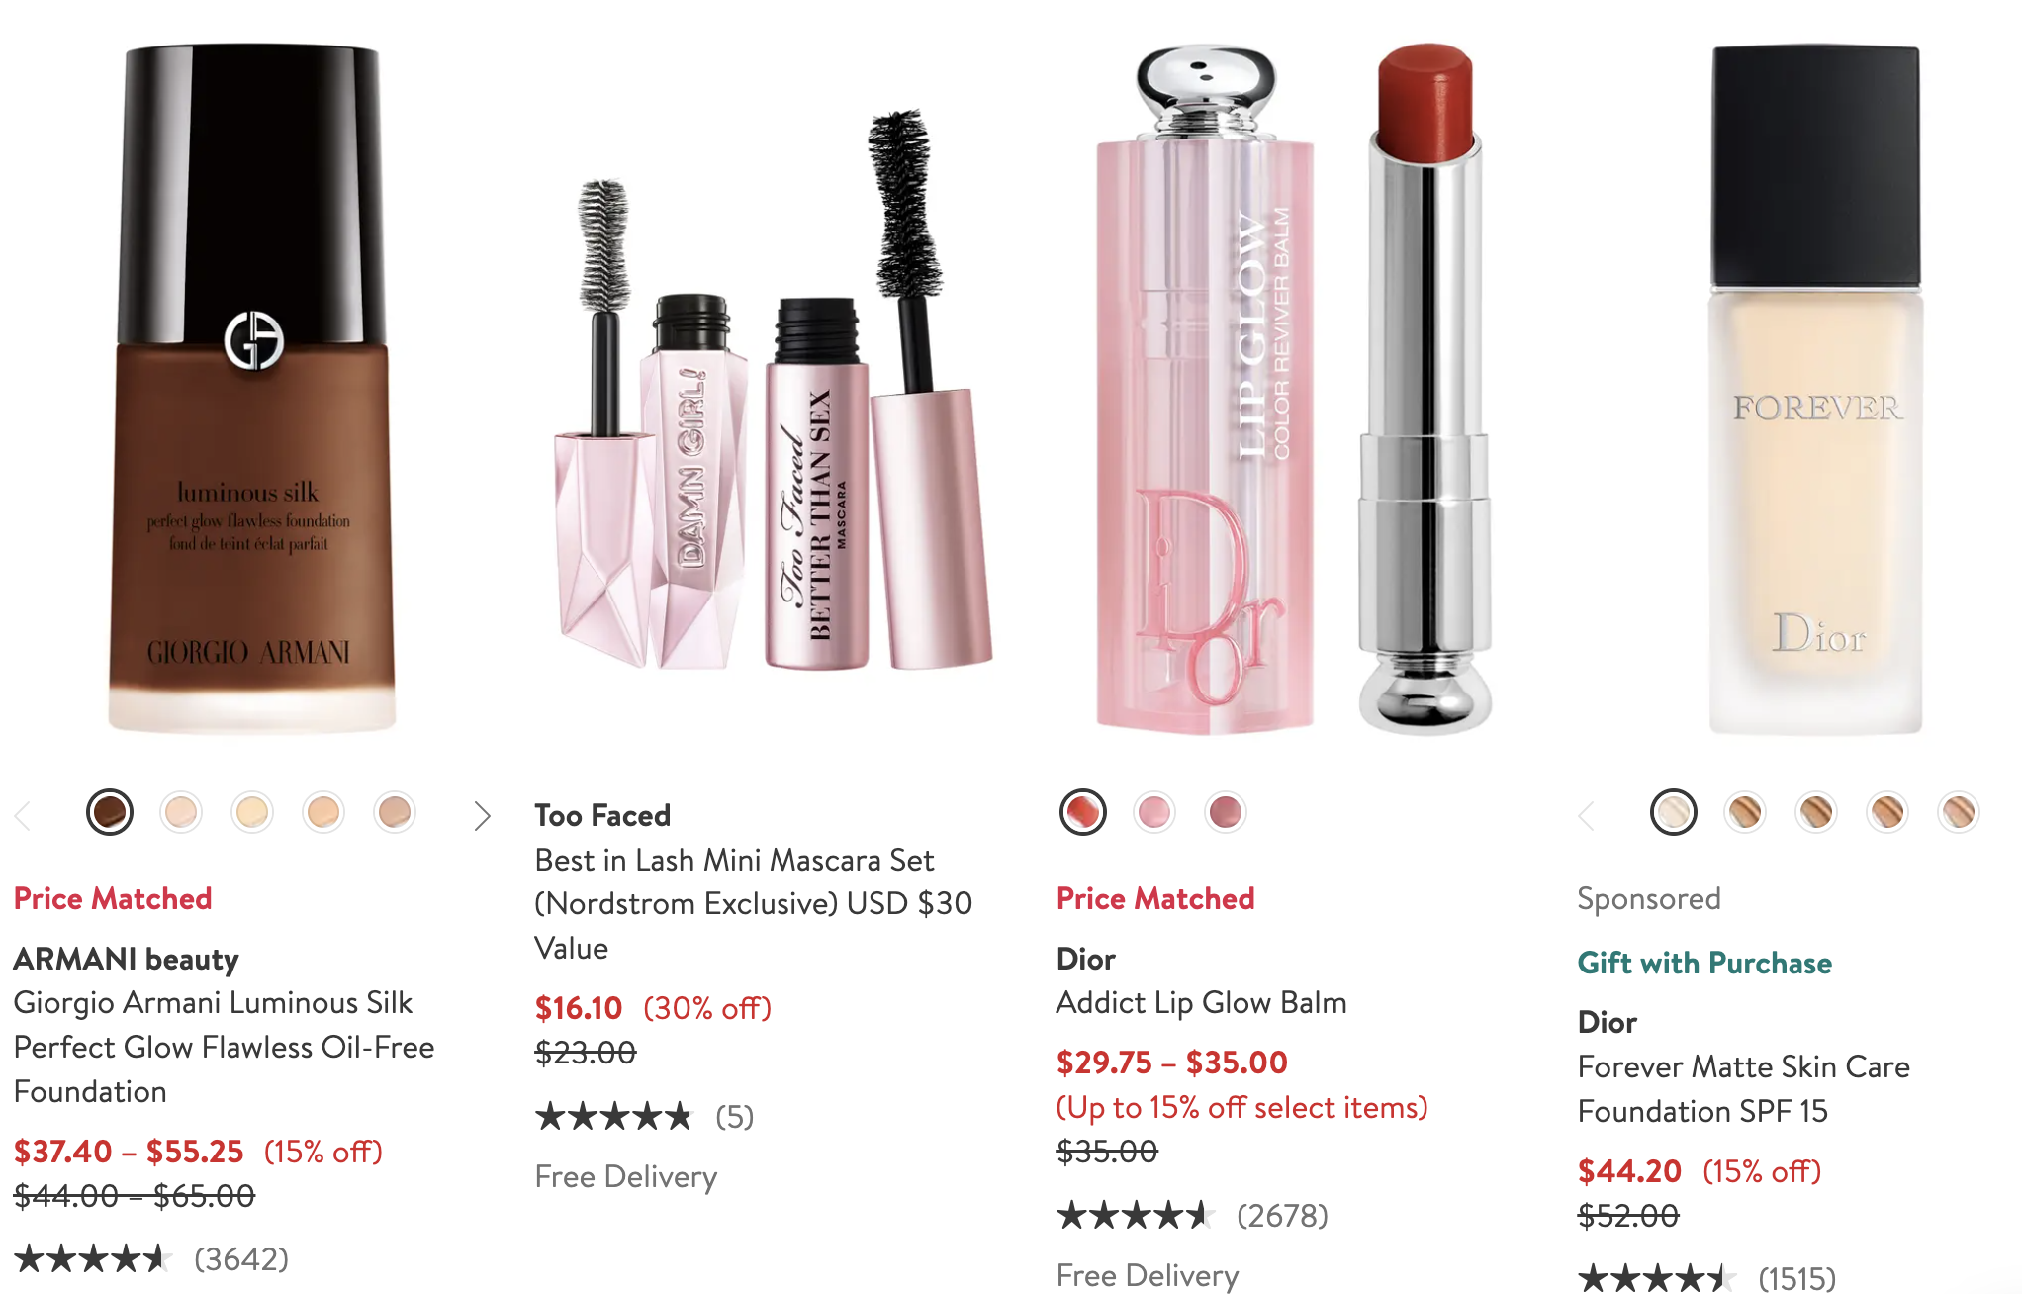2022x1294 pixels.
Task: Open Giorgio Armani Luminous Silk Foundation product
Action: (224, 1047)
